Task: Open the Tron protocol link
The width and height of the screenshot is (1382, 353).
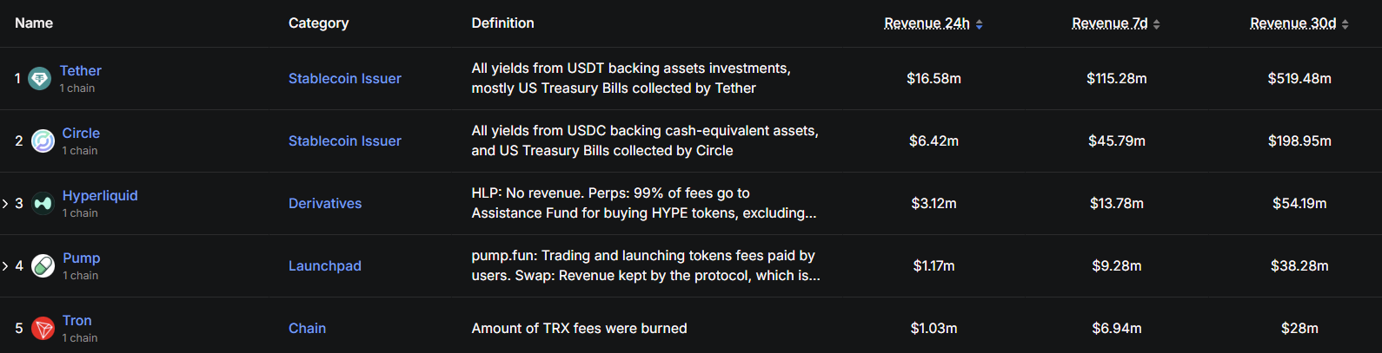Action: (76, 321)
